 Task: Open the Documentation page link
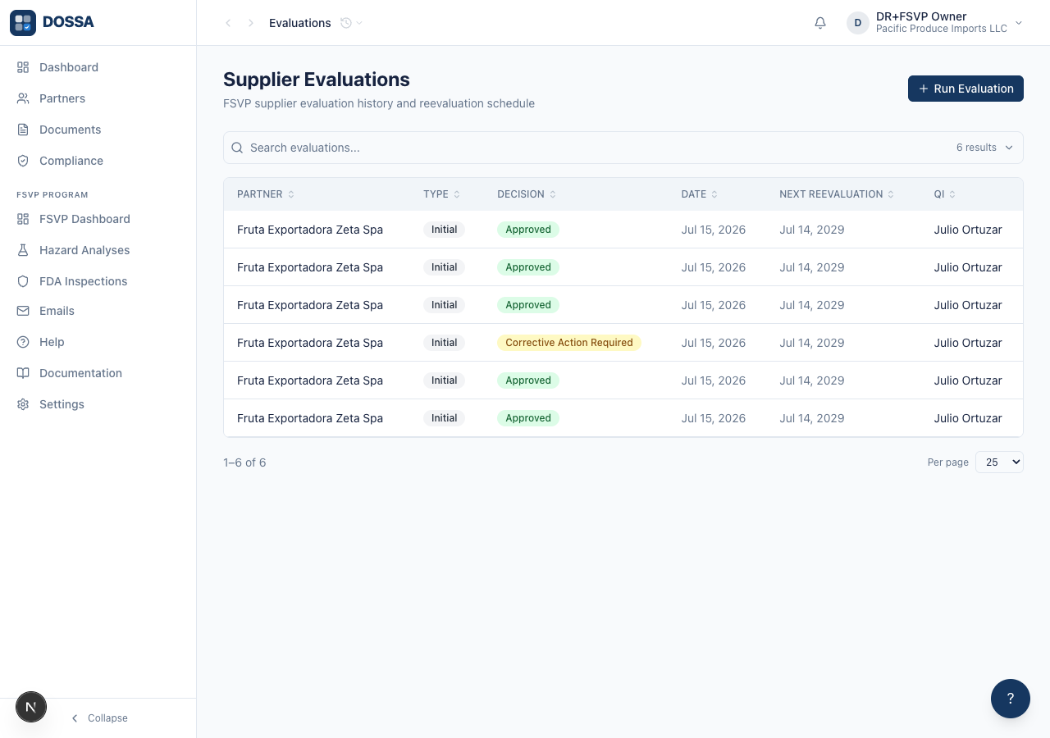[x=98, y=373]
